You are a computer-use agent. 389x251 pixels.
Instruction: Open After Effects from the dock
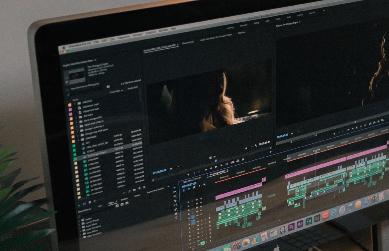pyautogui.click(x=300, y=224)
